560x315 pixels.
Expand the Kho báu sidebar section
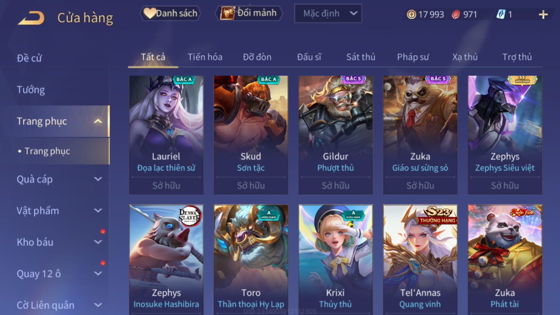98,242
